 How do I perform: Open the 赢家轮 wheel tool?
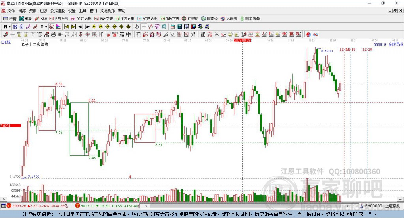pos(209,19)
